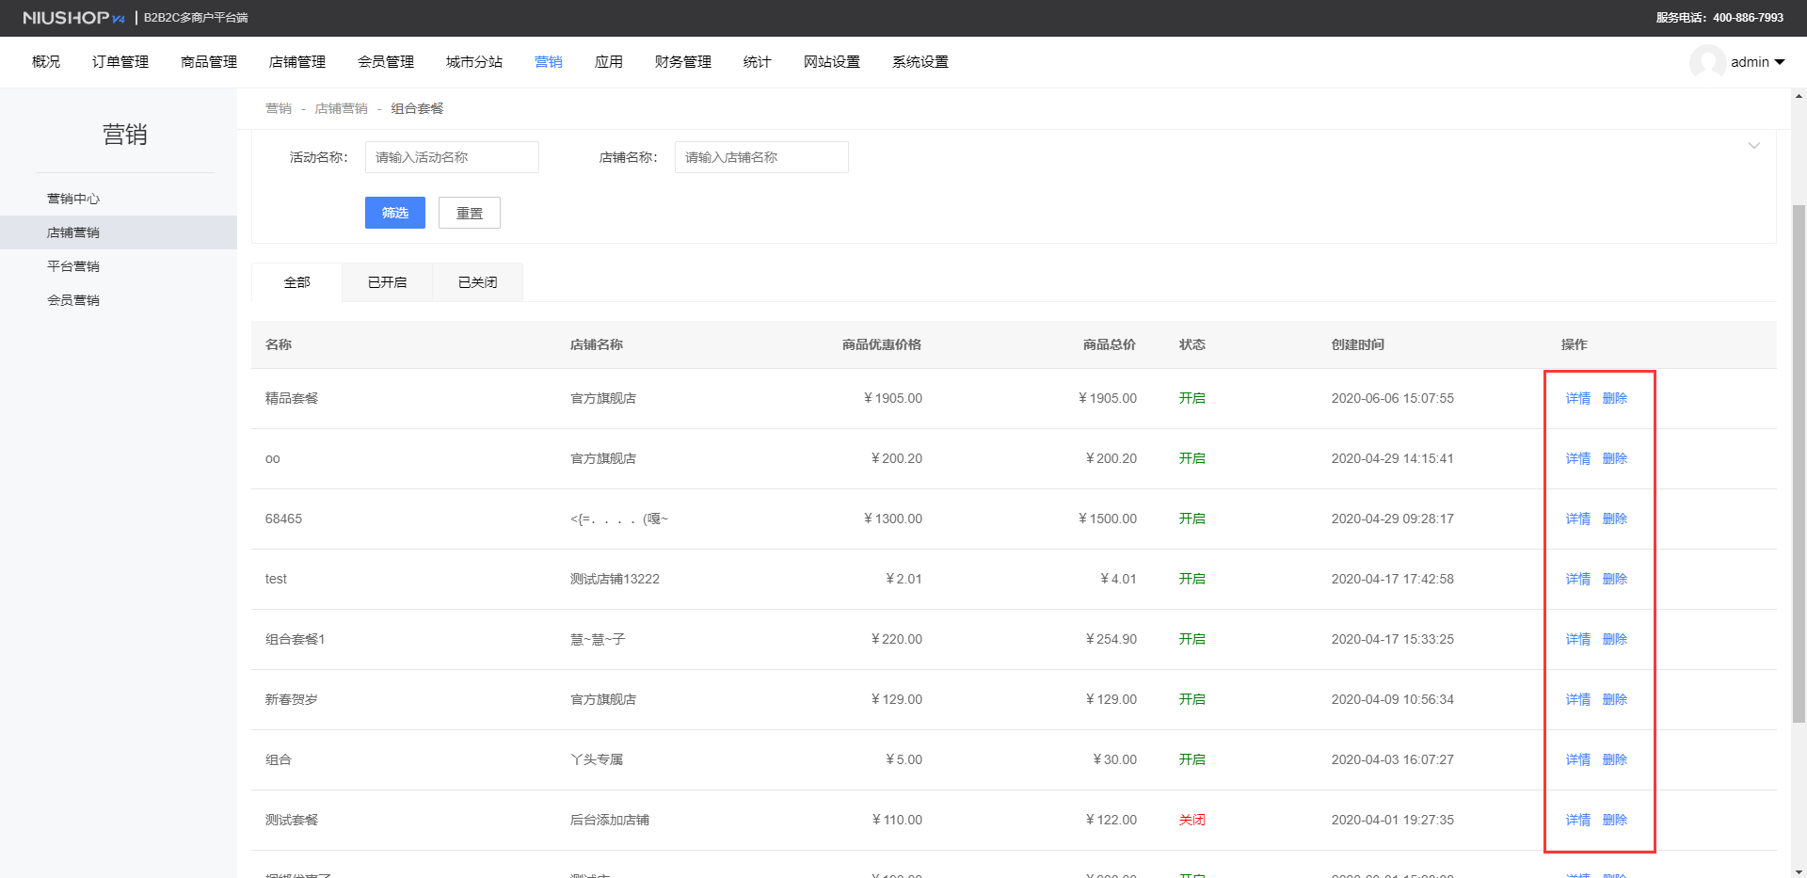Open 详情 for 精品套餐
This screenshot has height=878, width=1807.
(x=1578, y=399)
